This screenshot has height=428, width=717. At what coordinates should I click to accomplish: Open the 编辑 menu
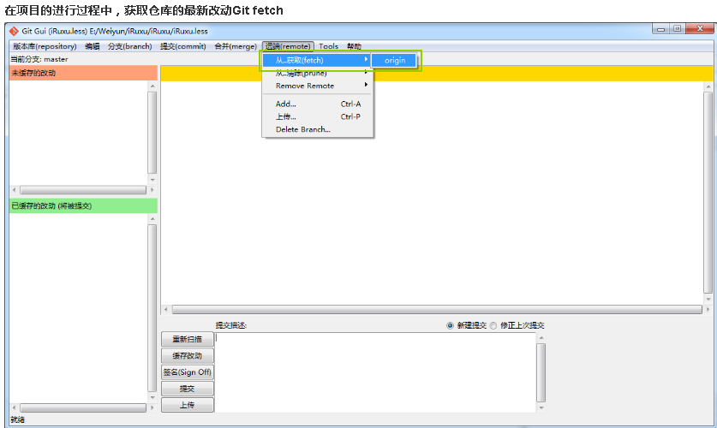click(x=93, y=46)
